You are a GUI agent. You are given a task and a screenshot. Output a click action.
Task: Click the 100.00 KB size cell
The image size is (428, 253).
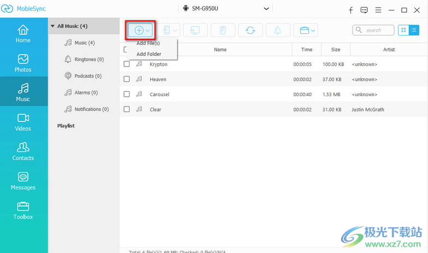coord(333,64)
